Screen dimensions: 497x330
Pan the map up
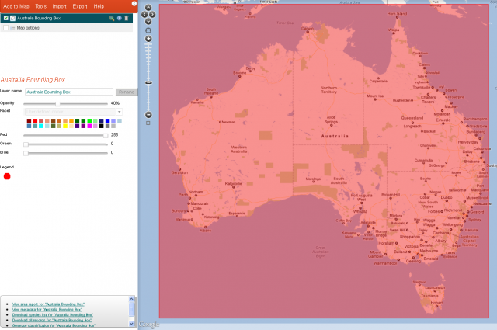pos(148,9)
